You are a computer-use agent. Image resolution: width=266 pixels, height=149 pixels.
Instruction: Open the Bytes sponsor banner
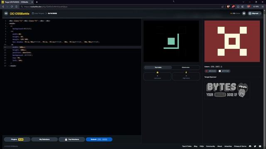pos(227,90)
